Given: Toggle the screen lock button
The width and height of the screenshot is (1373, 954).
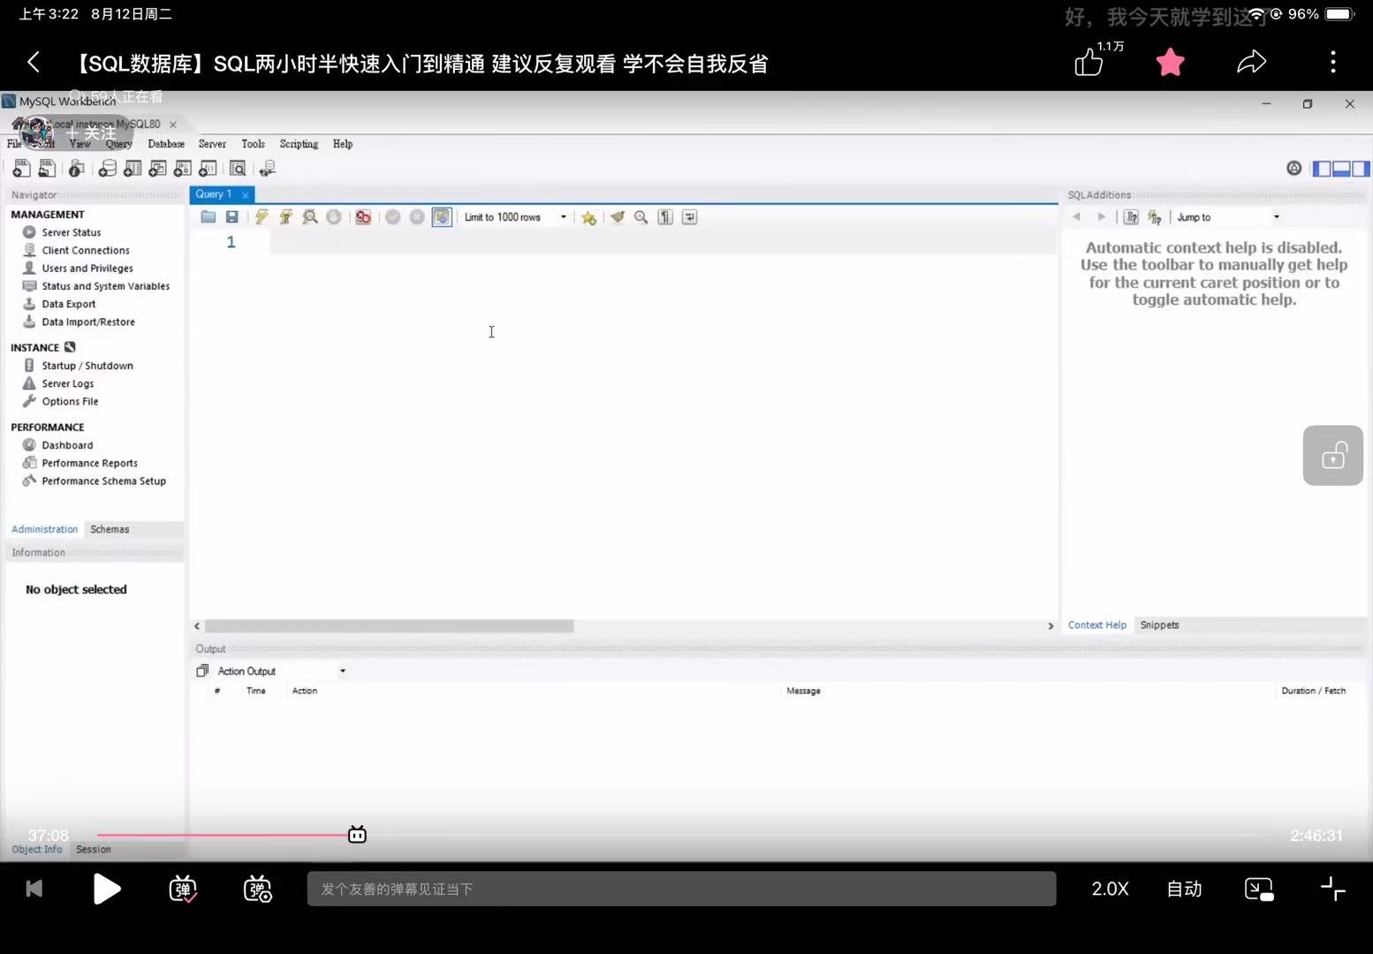Looking at the screenshot, I should 1332,455.
